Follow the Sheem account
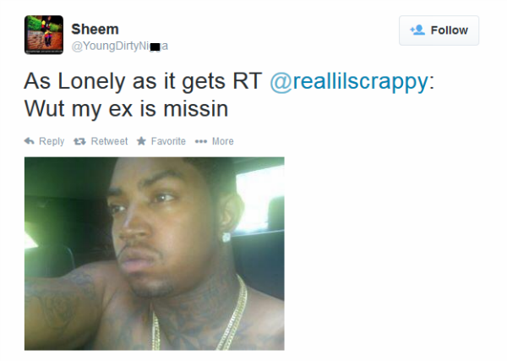 pyautogui.click(x=439, y=30)
